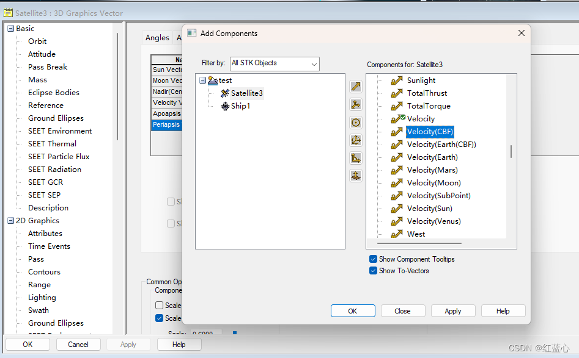Screen dimensions: 579x358
Task: Click the Velocity(Sun) vector icon
Action: 397,209
